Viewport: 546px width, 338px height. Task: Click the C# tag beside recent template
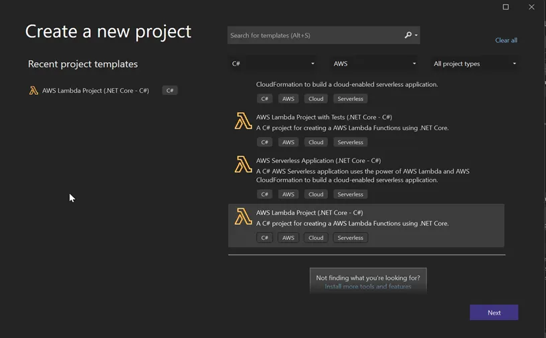point(169,90)
